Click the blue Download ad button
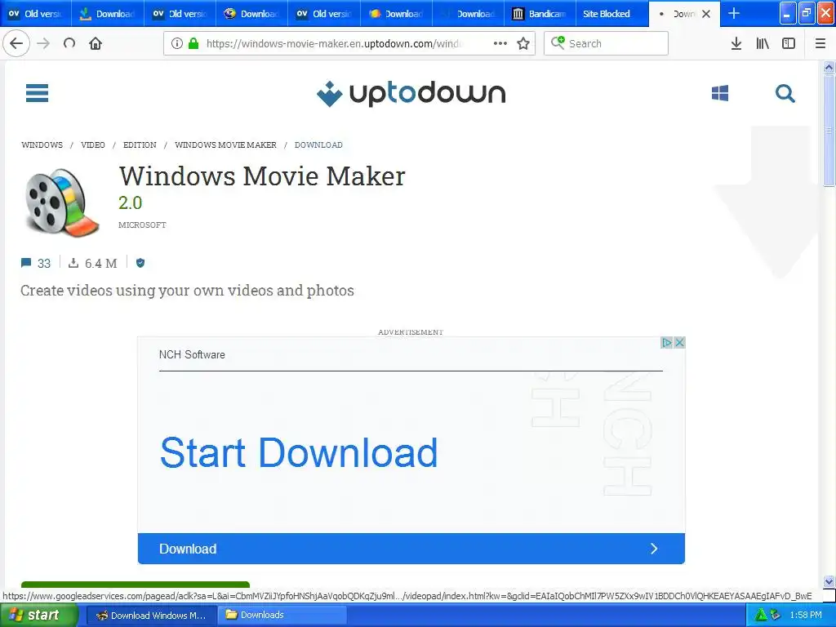 [411, 549]
